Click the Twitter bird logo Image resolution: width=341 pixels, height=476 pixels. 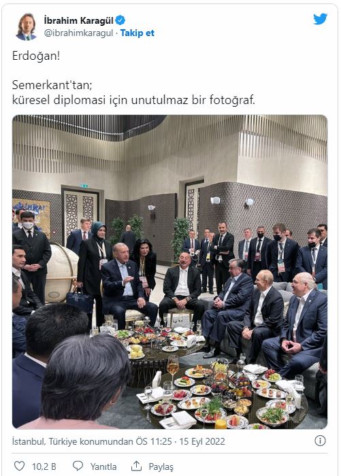pyautogui.click(x=320, y=19)
